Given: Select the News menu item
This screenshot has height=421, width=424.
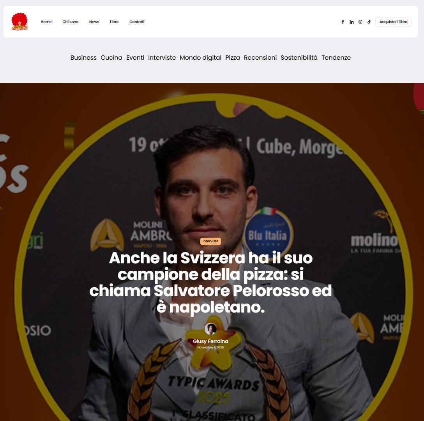Looking at the screenshot, I should point(94,22).
